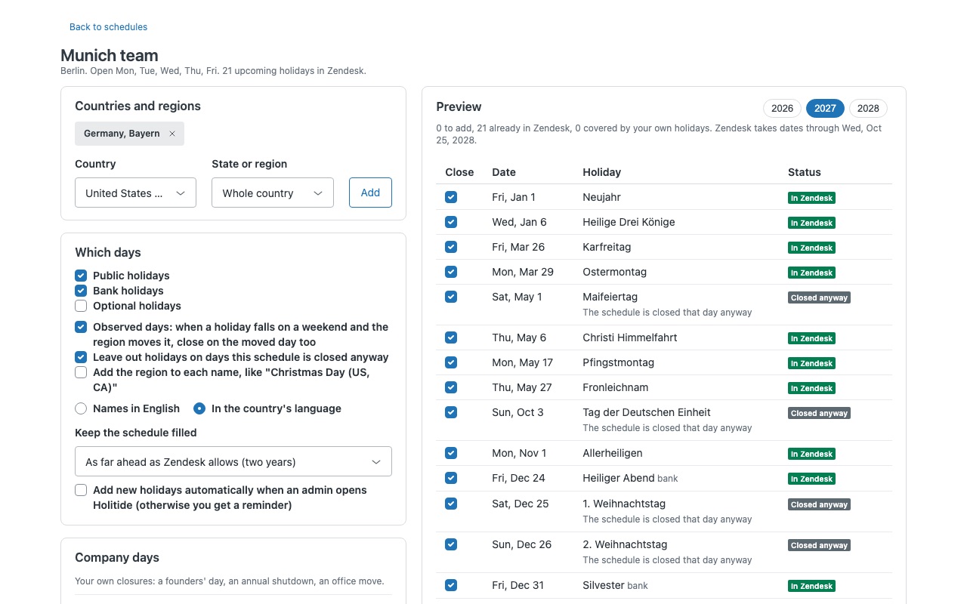Toggle Close checkbox for Silvester
Image resolution: width=967 pixels, height=604 pixels.
click(x=451, y=585)
